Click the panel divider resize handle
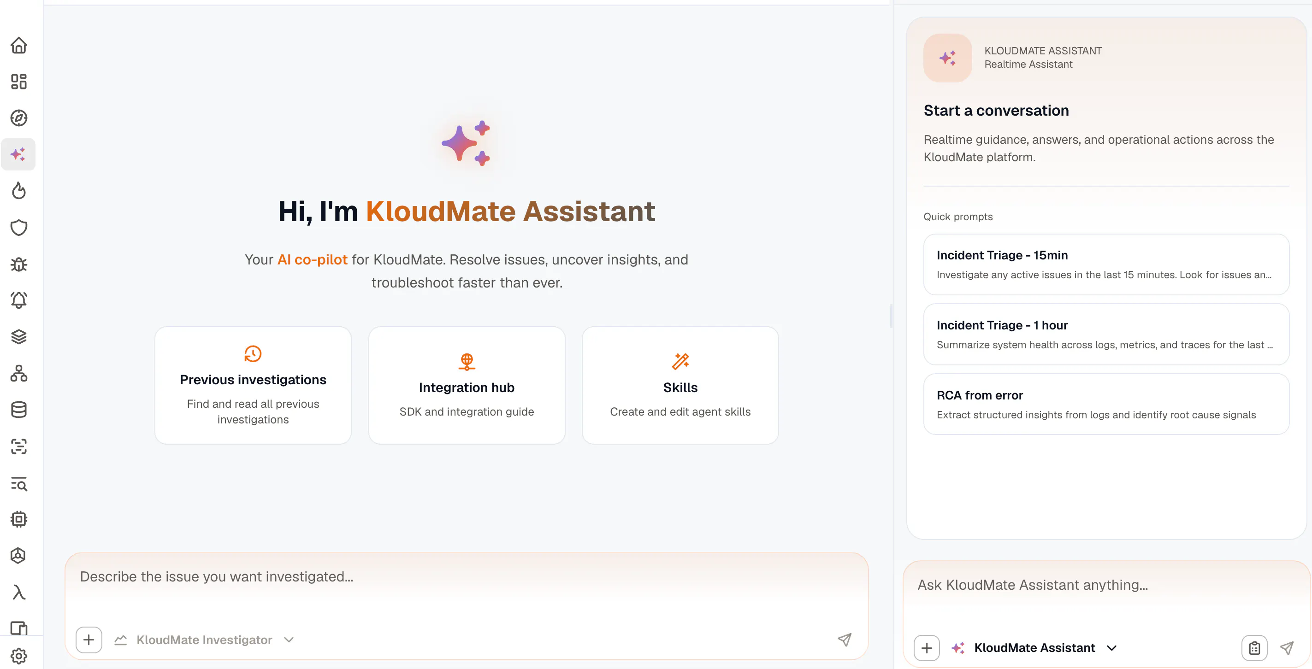The width and height of the screenshot is (1312, 669). click(891, 316)
